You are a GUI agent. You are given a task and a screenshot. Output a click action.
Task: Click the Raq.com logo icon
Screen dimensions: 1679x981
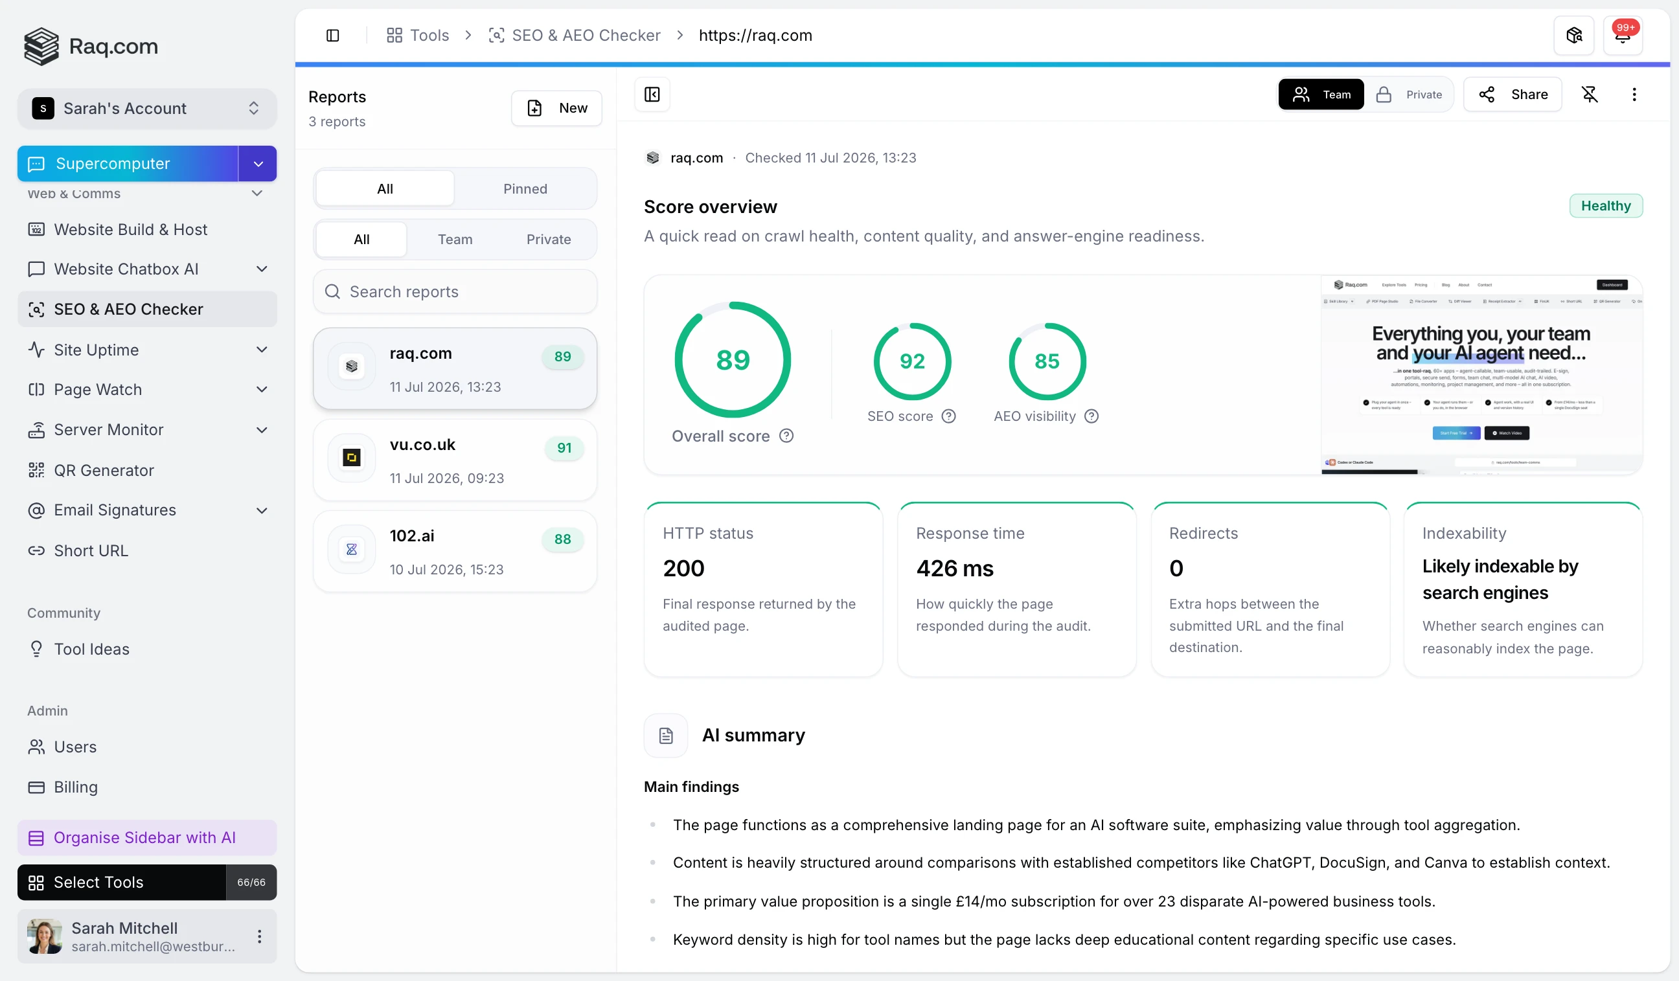41,46
